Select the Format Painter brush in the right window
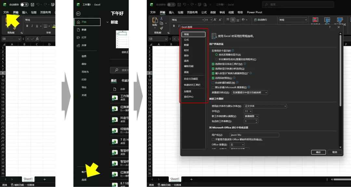Image resolution: width=351 pixels, height=187 pixels. click(161, 28)
